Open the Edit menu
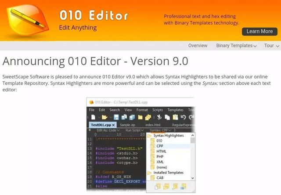 102,110
